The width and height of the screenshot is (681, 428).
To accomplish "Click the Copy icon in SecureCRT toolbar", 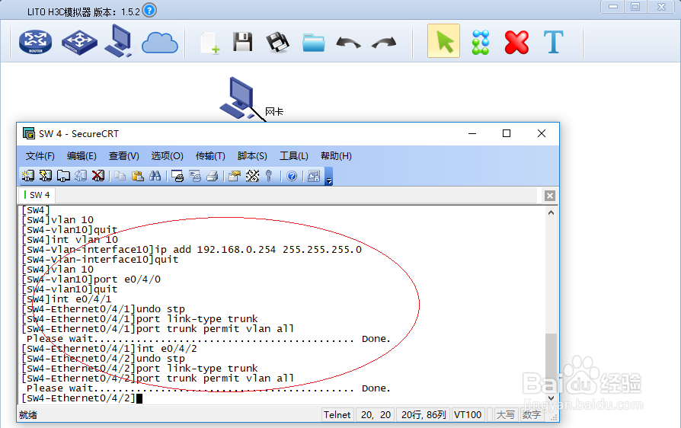I will [x=120, y=176].
